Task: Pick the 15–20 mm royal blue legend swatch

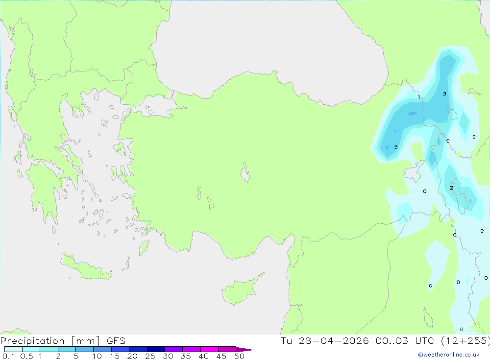Action: [x=121, y=349]
